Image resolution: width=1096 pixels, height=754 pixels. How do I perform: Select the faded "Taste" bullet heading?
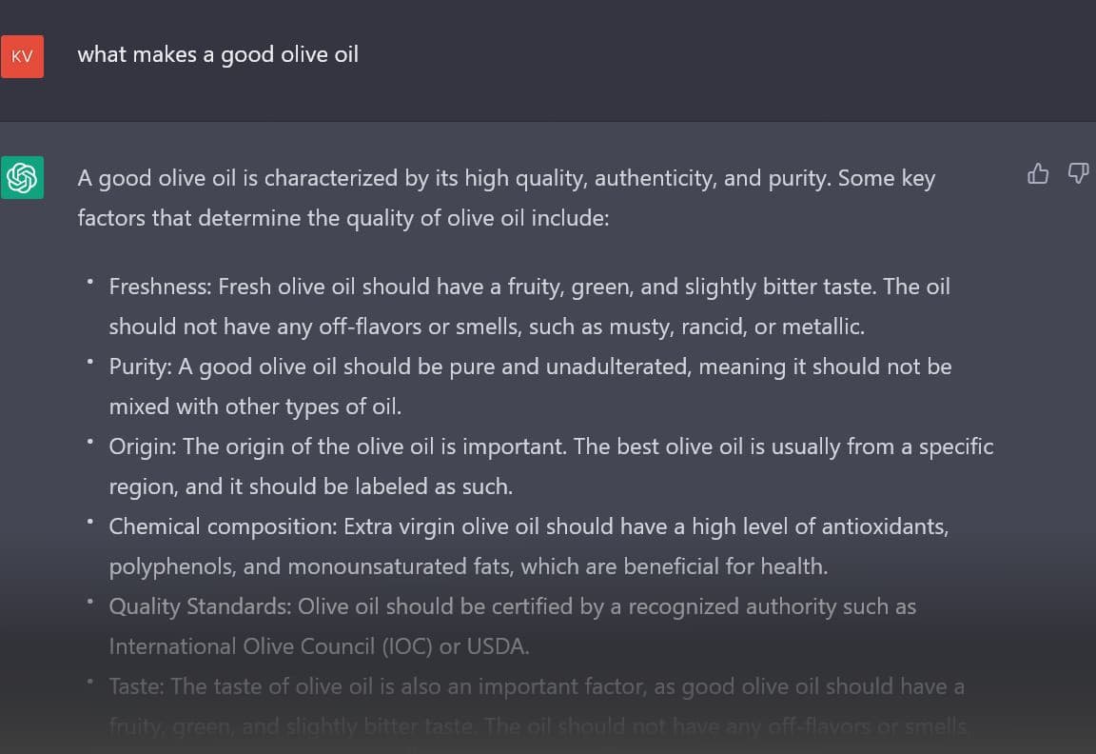[135, 686]
